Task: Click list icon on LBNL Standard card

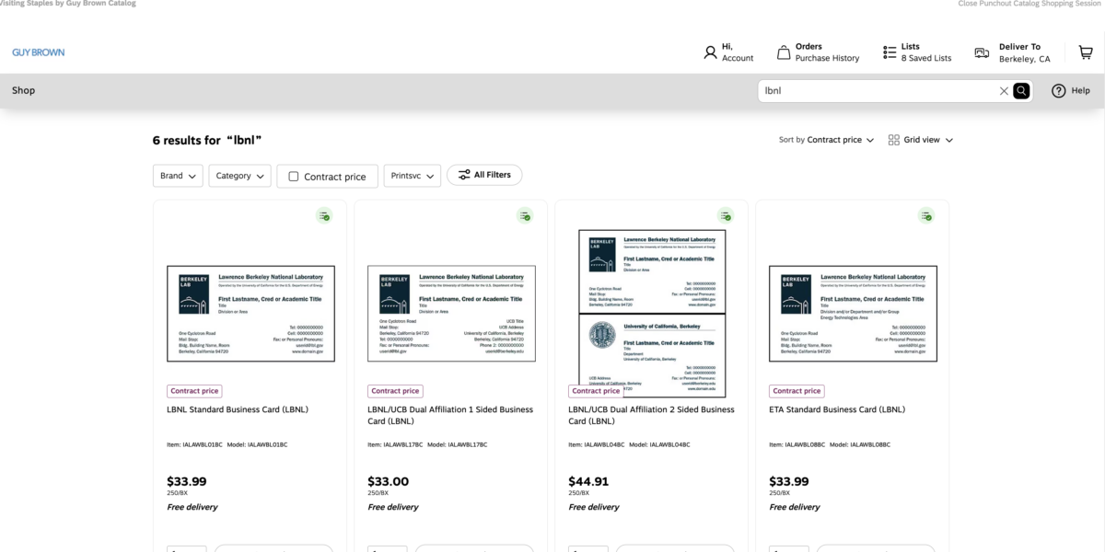Action: click(324, 215)
